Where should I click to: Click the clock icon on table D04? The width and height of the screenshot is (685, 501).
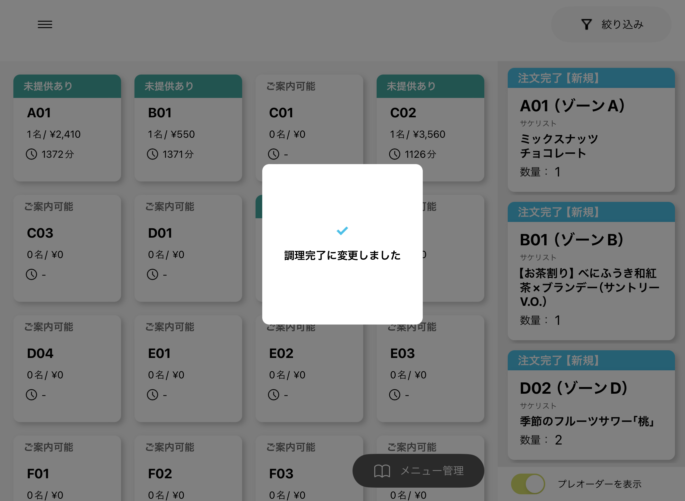point(31,395)
